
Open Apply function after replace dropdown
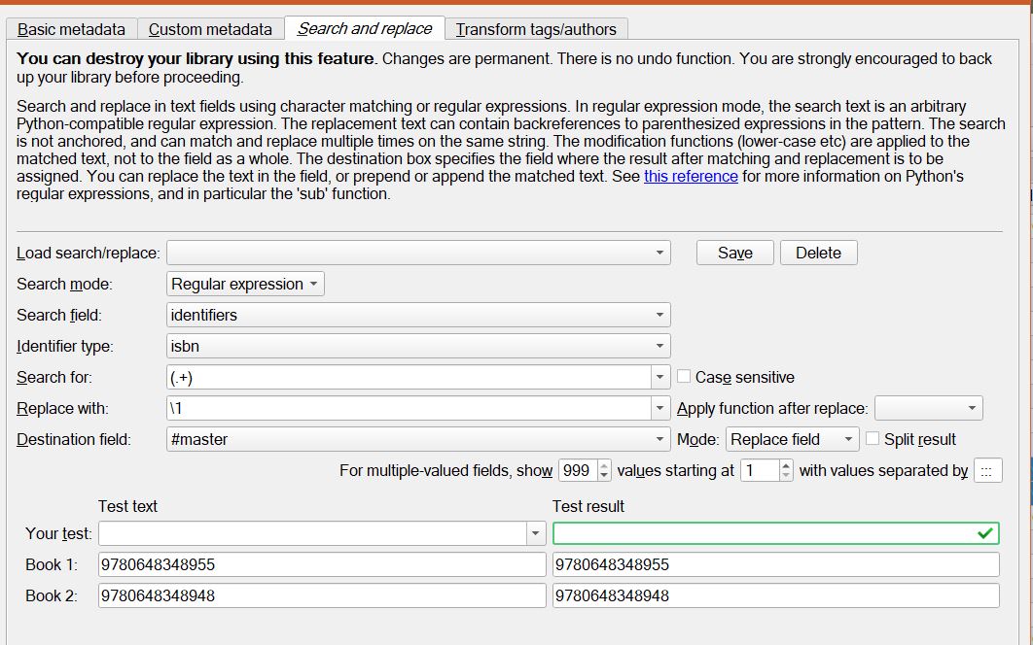coord(928,408)
